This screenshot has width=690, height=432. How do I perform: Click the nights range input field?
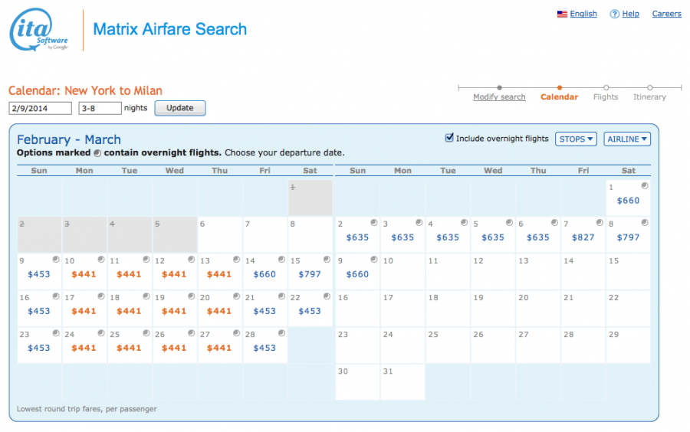[x=100, y=108]
